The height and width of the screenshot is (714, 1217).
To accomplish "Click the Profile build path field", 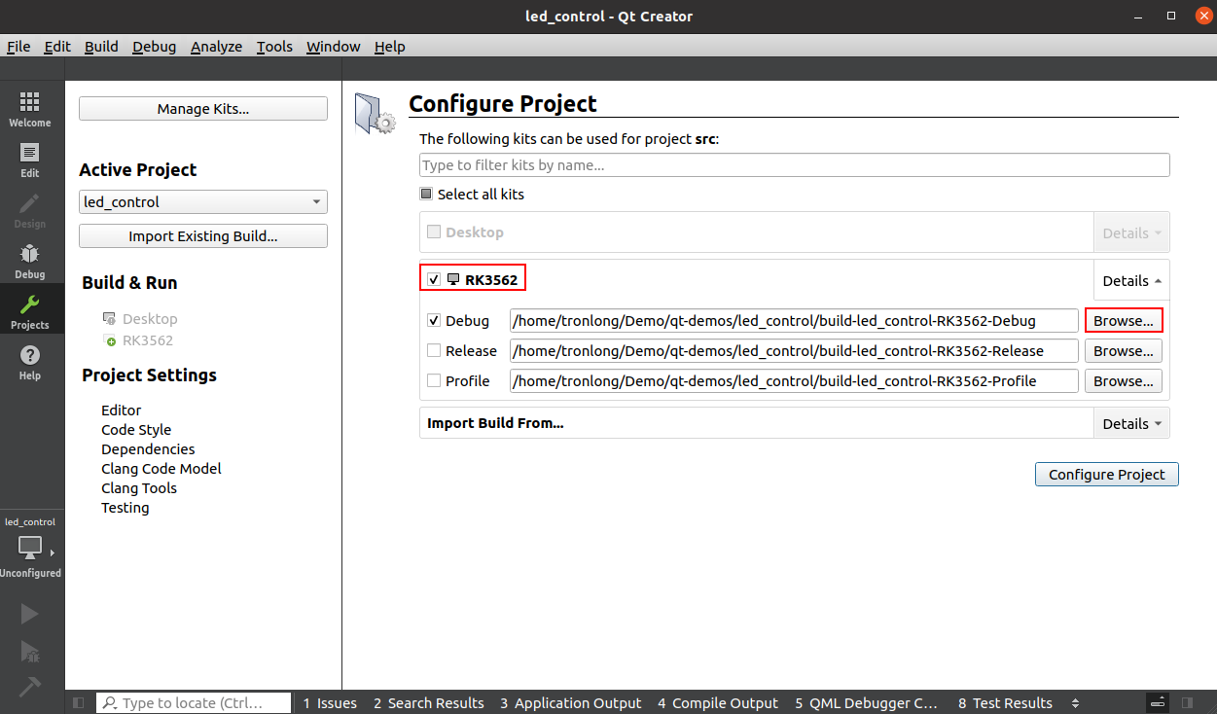I will 794,380.
